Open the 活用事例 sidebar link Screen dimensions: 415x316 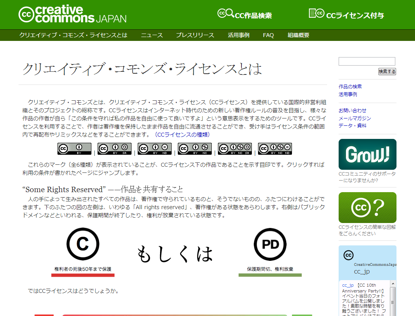348,94
